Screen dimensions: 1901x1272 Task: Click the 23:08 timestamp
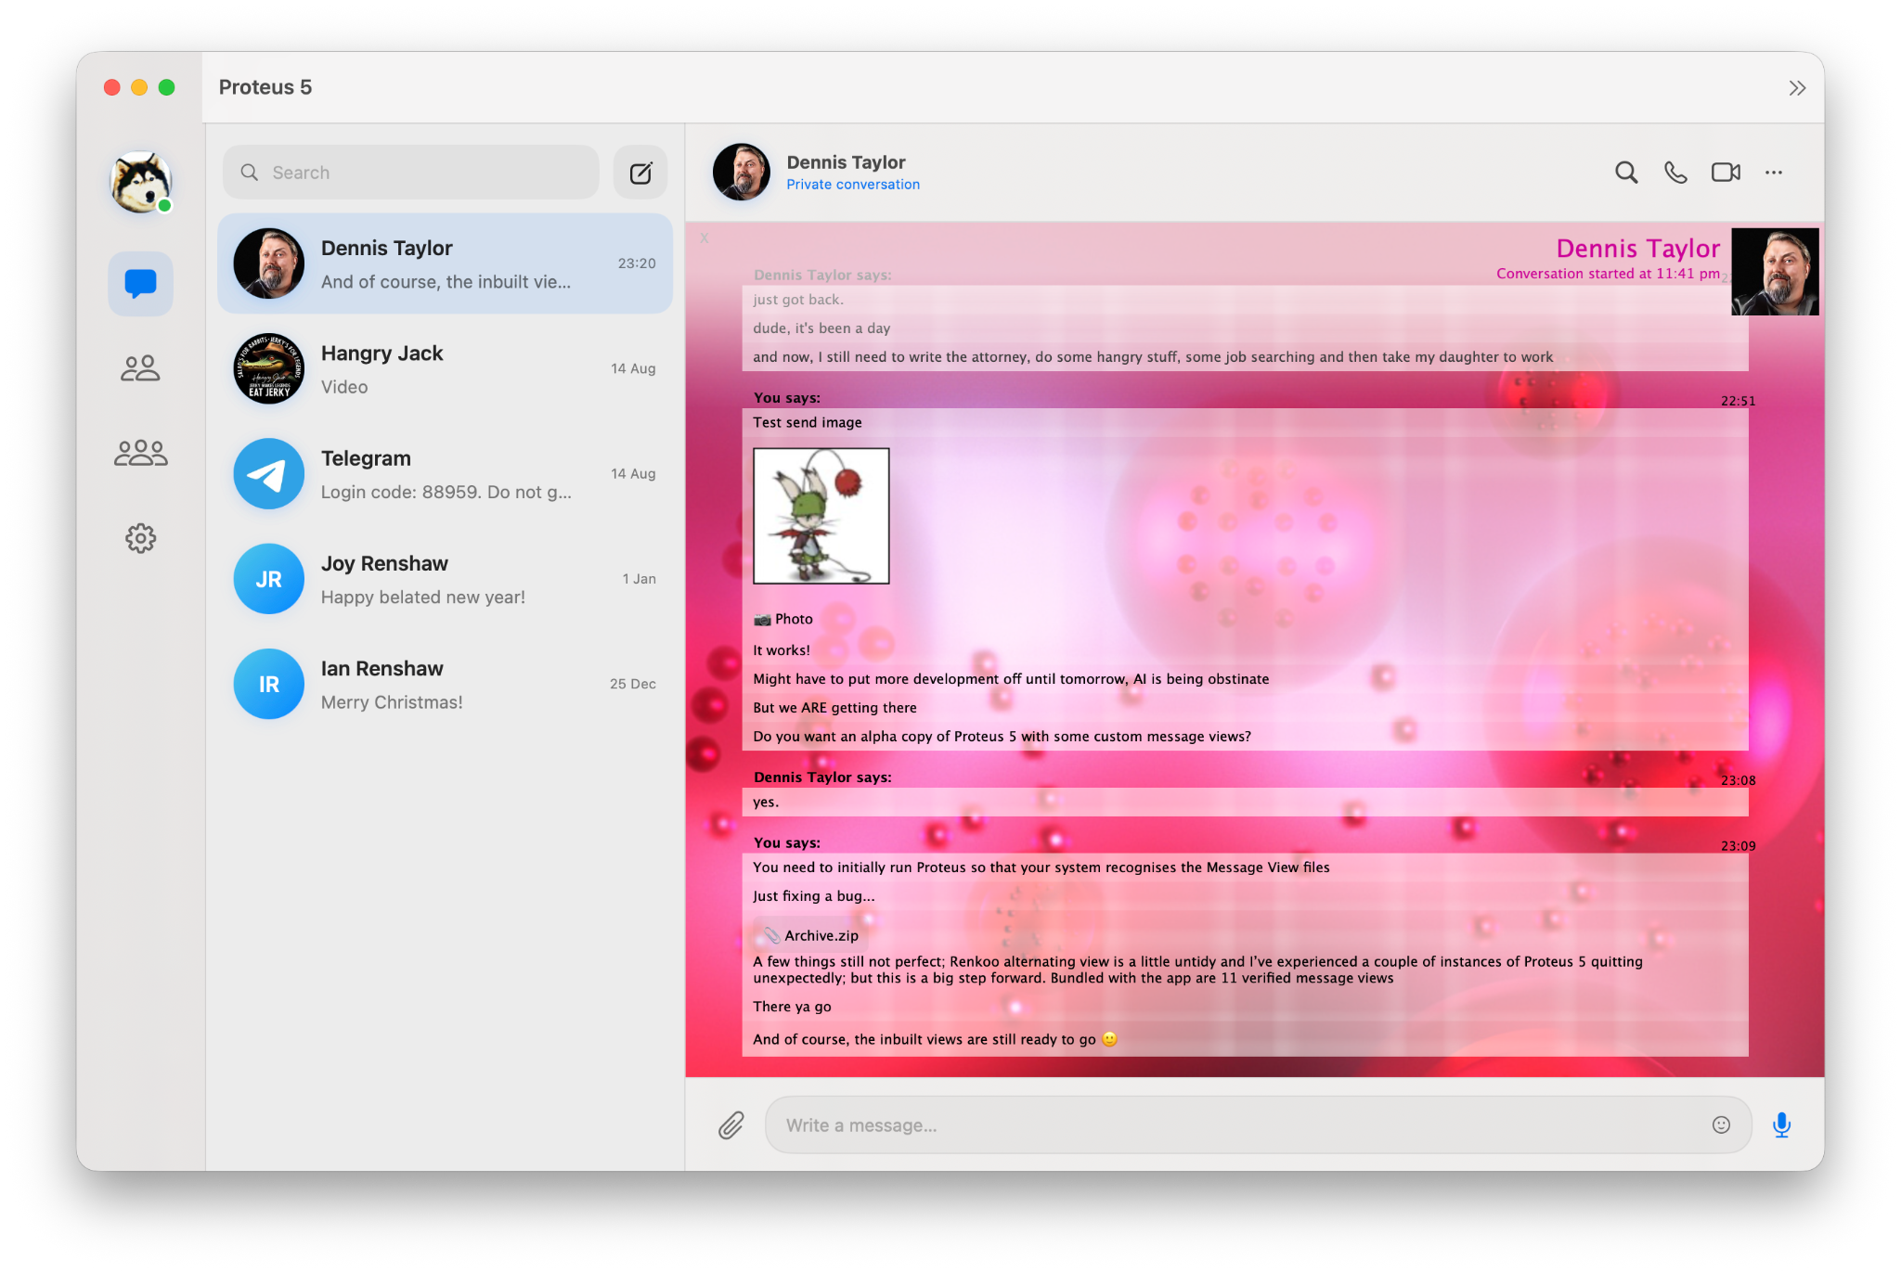click(x=1738, y=780)
